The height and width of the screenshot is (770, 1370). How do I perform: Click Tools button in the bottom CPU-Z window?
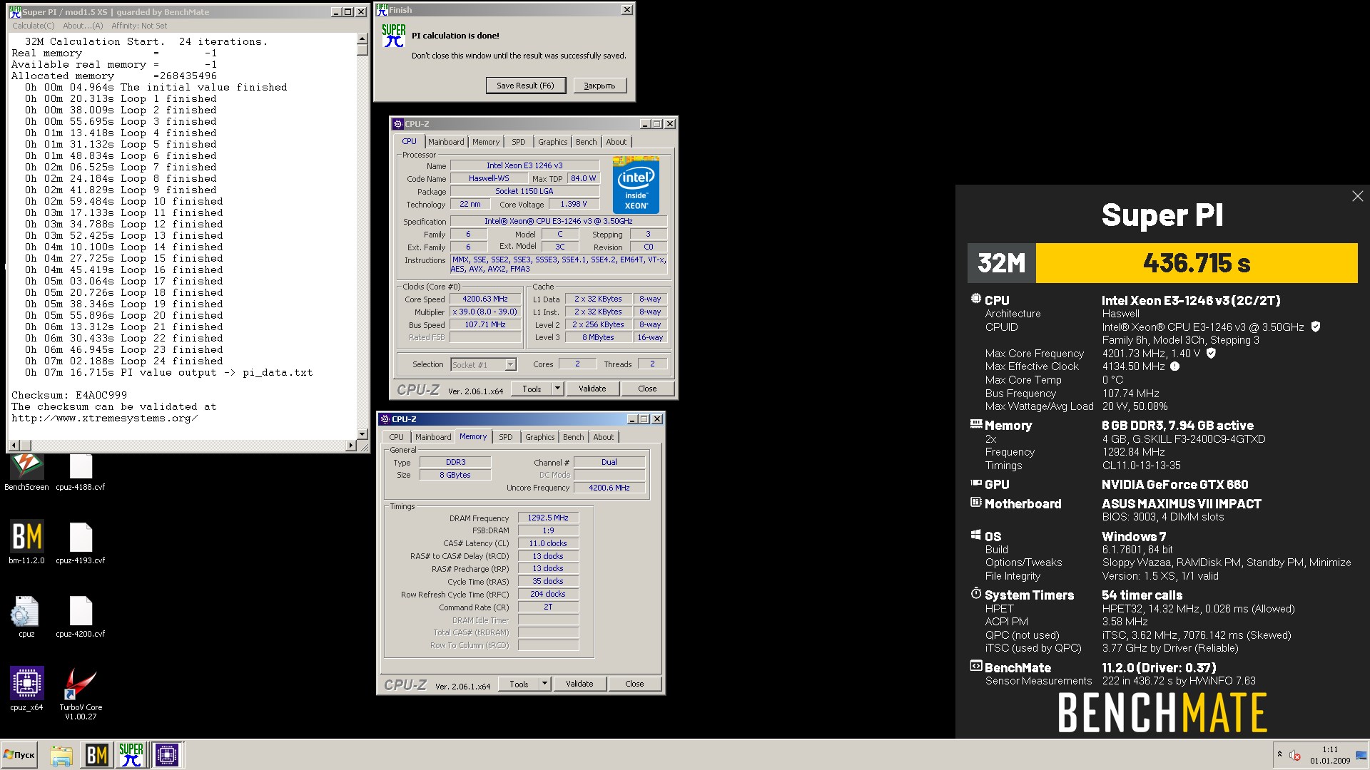[519, 684]
